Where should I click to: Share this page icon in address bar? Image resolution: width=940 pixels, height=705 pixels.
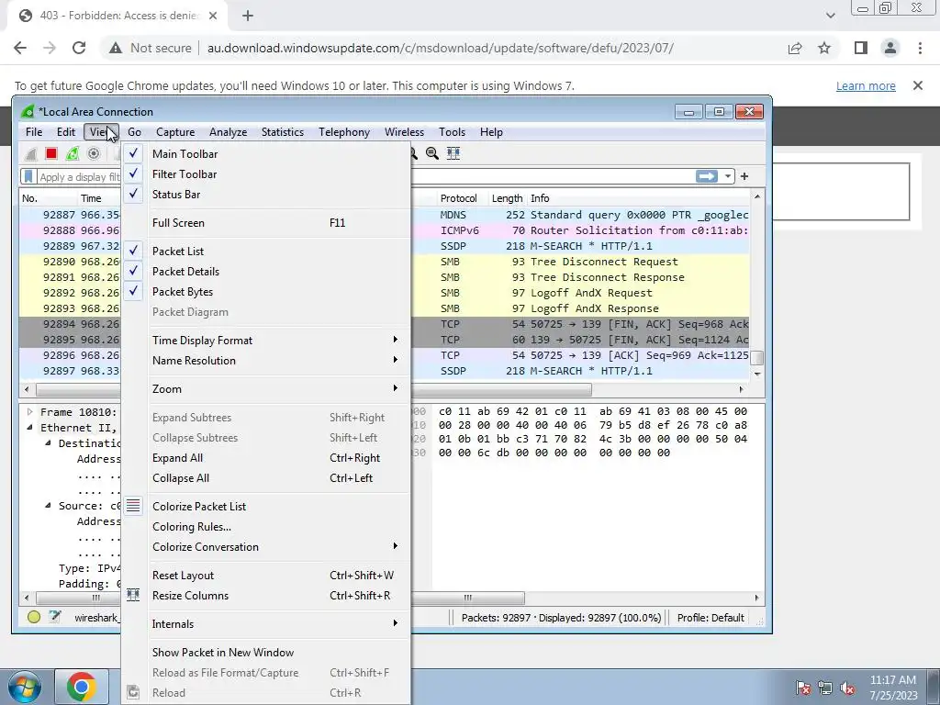[x=795, y=48]
